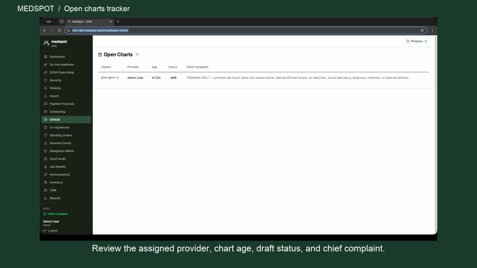This screenshot has width=477, height=268.
Task: Open the Admin User profile
Action: coord(51,223)
